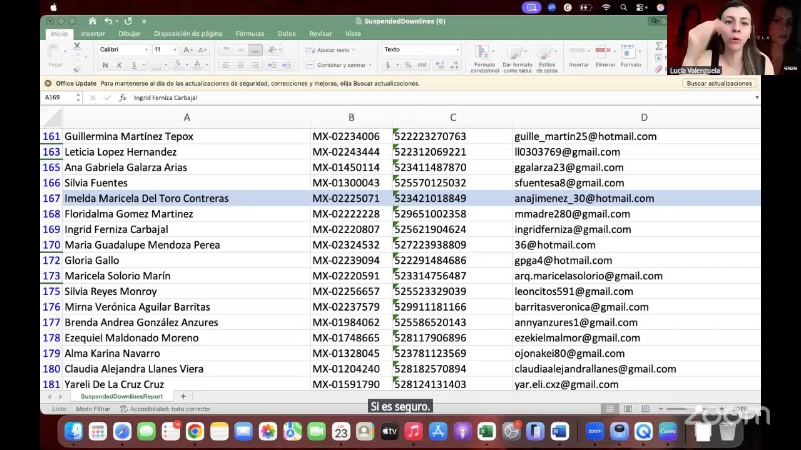Center text horizontally in the ribbon
This screenshot has height=450, width=801.
[240, 65]
